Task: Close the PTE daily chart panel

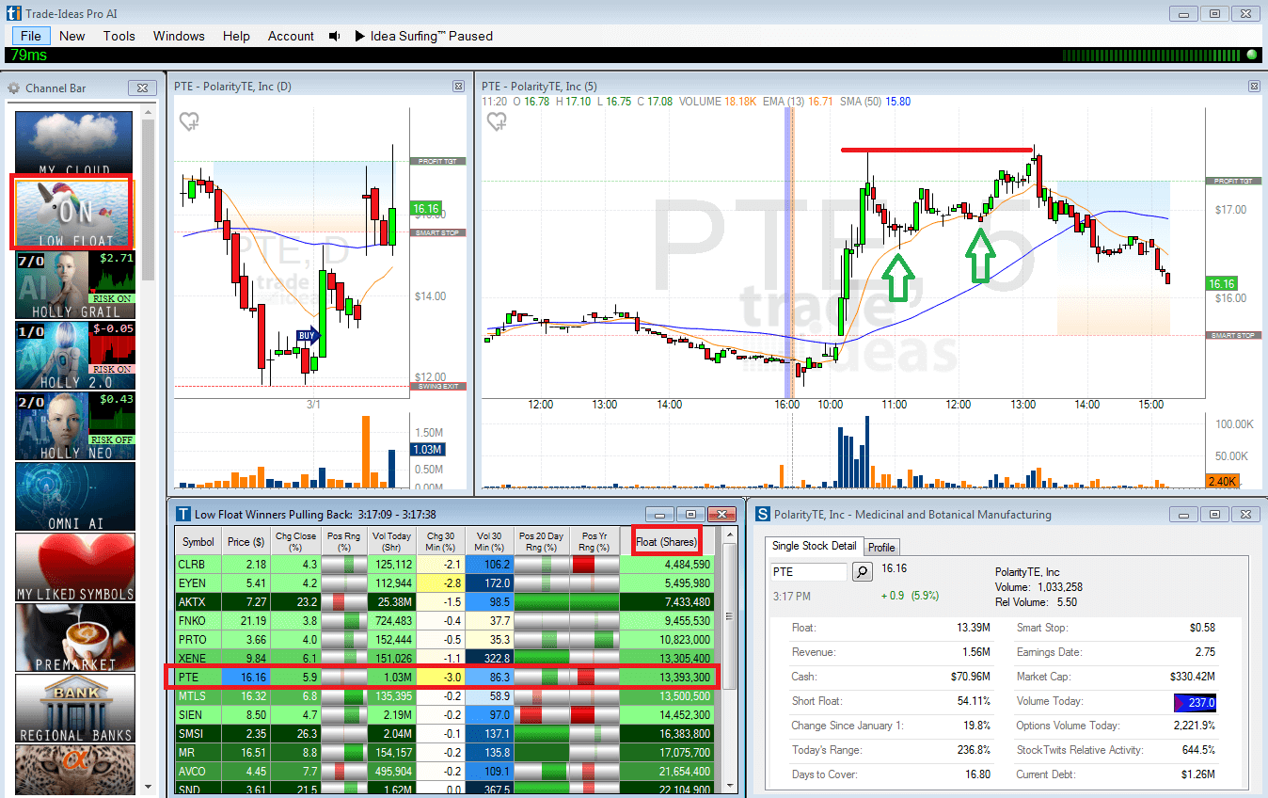Action: coord(458,86)
